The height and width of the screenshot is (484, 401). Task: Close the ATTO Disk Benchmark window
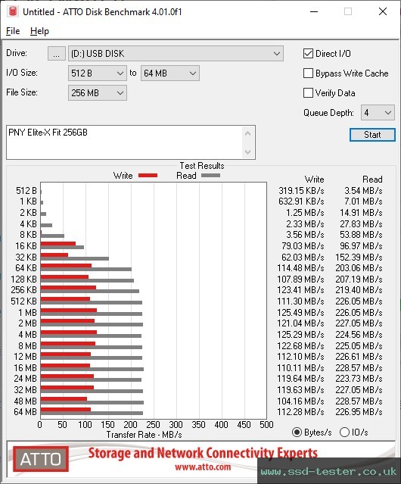383,11
